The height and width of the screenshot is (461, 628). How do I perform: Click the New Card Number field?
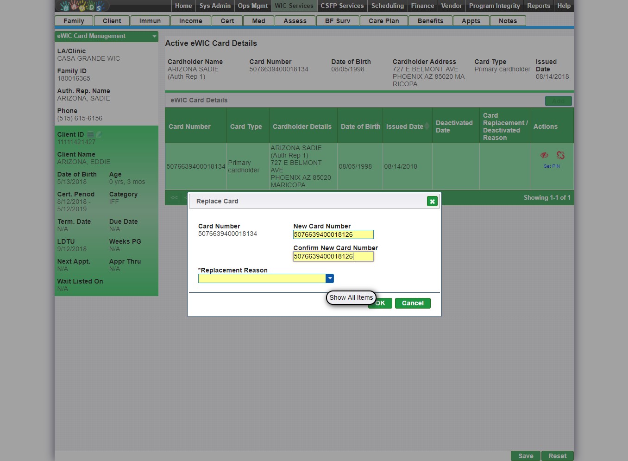pyautogui.click(x=333, y=235)
